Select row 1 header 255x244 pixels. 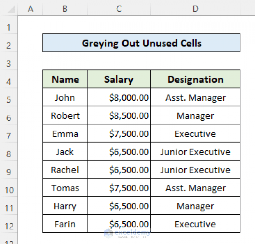click(9, 25)
